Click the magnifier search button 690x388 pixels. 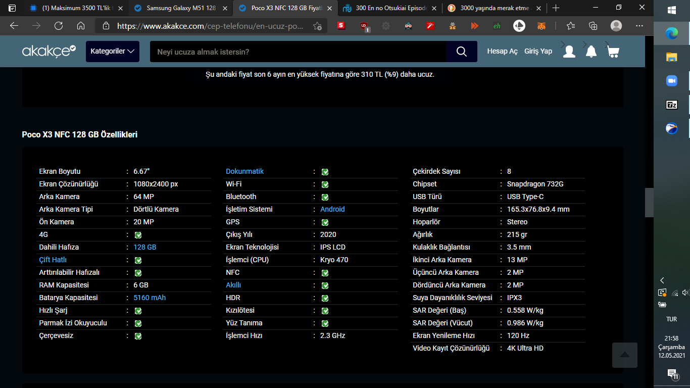(462, 52)
